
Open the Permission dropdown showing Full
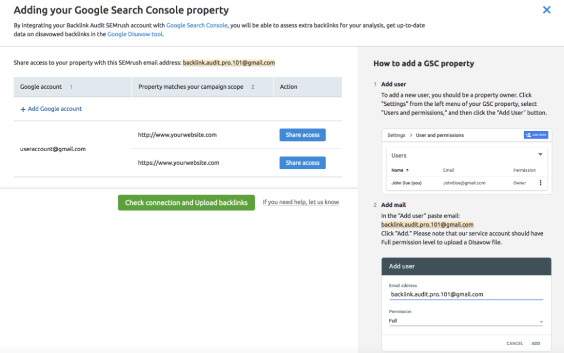pos(465,320)
